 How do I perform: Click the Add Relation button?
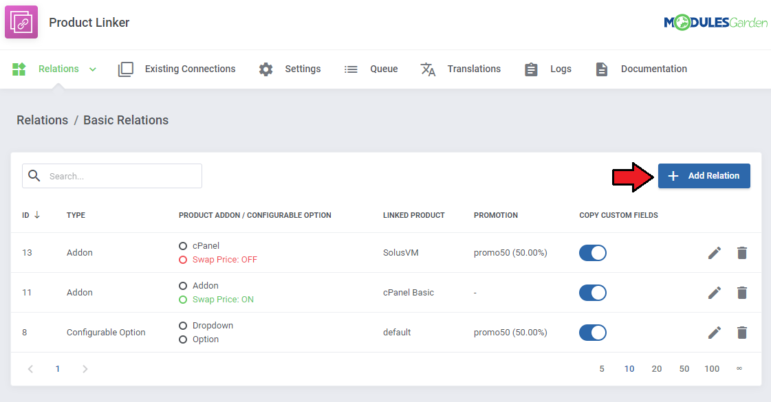704,175
